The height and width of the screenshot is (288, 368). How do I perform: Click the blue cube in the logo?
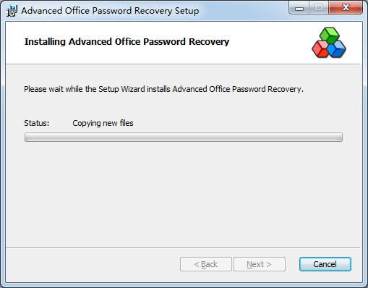tap(337, 49)
